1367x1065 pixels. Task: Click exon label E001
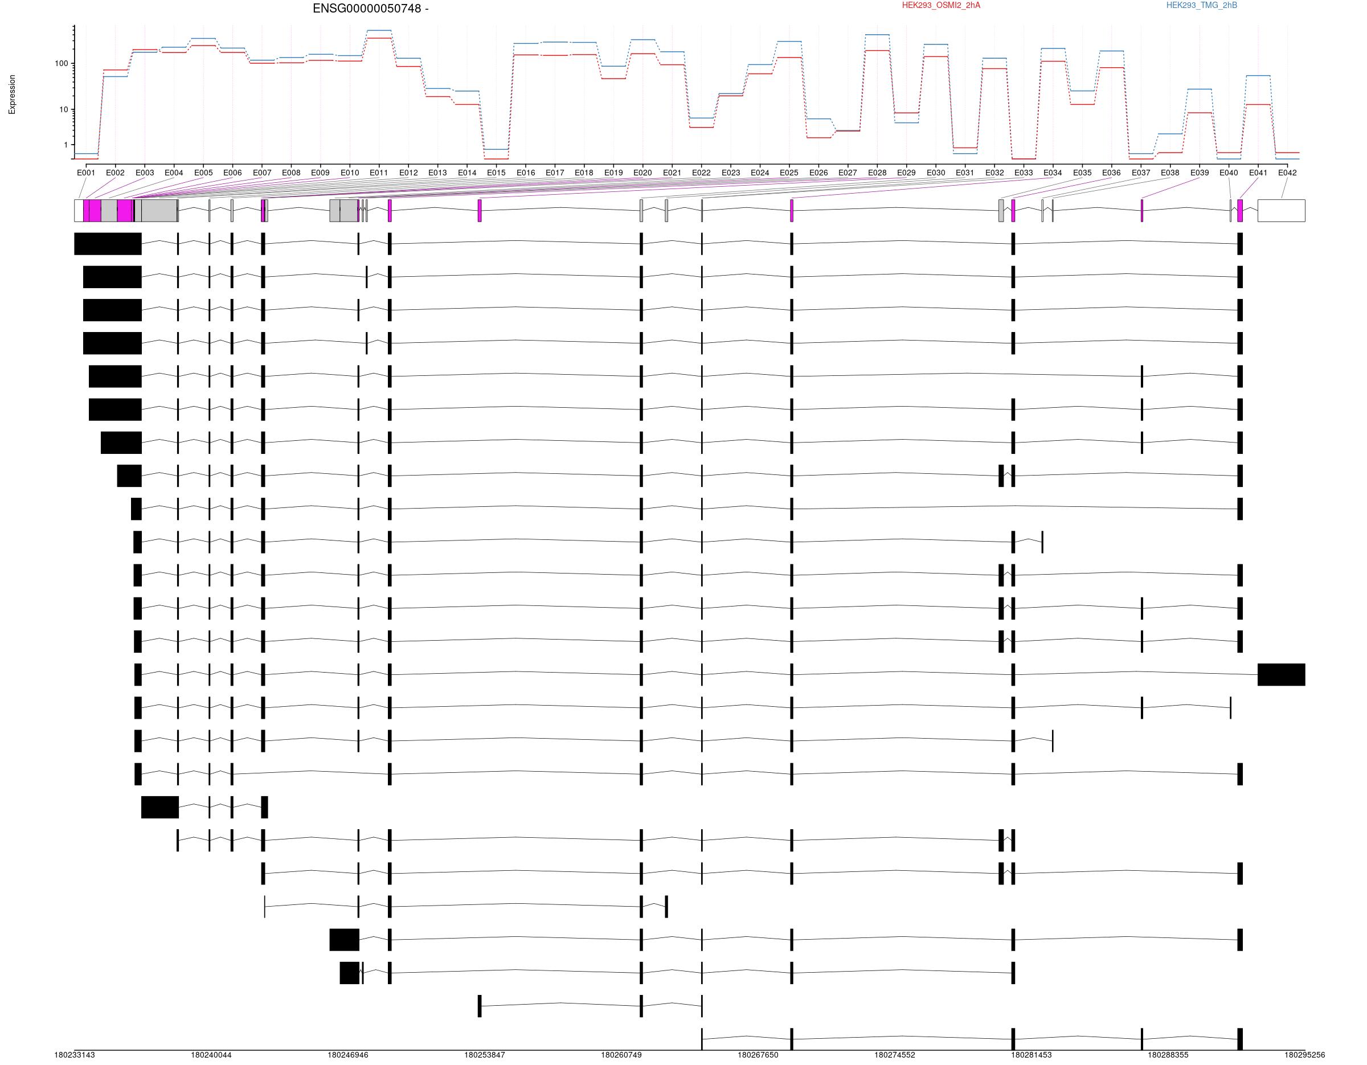tap(86, 173)
